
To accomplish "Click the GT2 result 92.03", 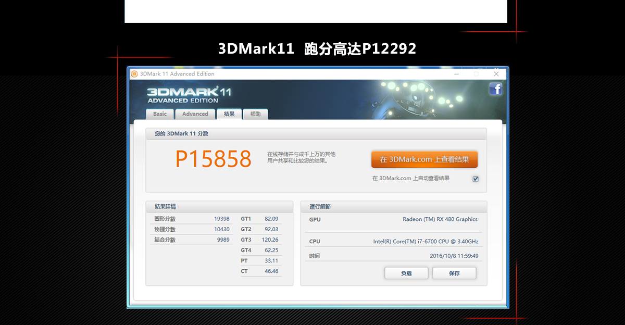I will pyautogui.click(x=271, y=229).
